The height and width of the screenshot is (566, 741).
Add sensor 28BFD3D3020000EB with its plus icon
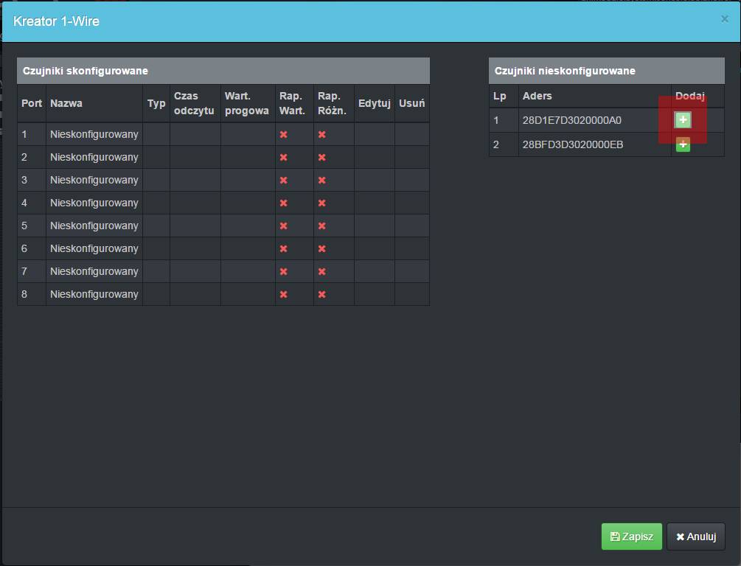(x=683, y=144)
